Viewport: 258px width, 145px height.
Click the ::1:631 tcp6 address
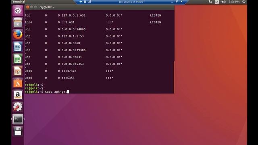pyautogui.click(x=68, y=22)
